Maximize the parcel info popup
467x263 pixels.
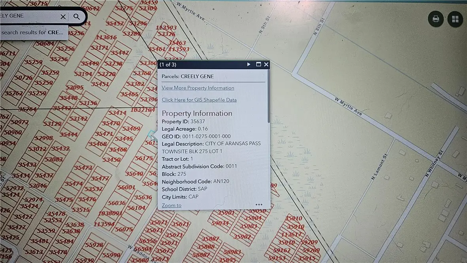coord(259,64)
